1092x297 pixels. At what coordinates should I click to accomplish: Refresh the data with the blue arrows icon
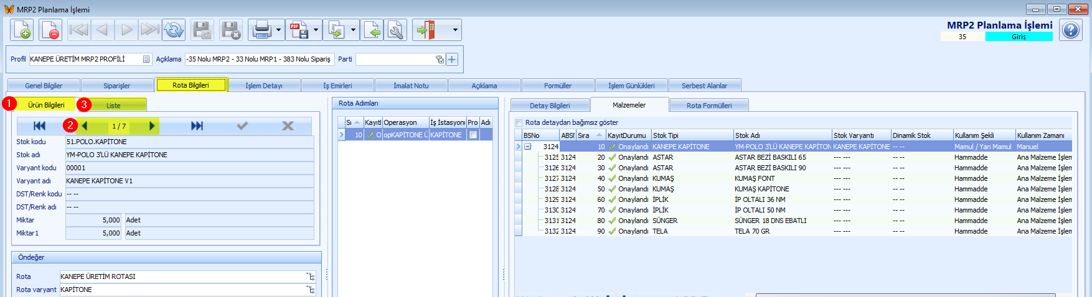[174, 30]
